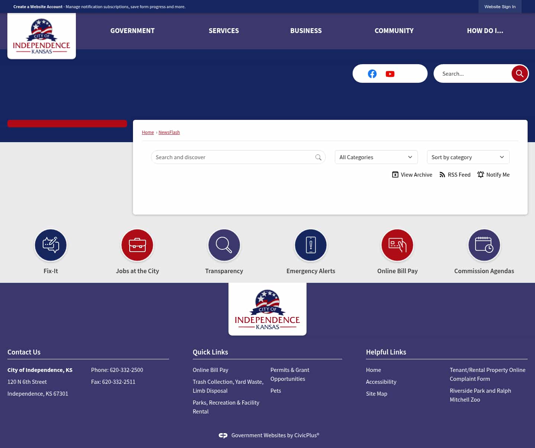
Task: Click the footer City of Independence logo
Action: pos(267,309)
